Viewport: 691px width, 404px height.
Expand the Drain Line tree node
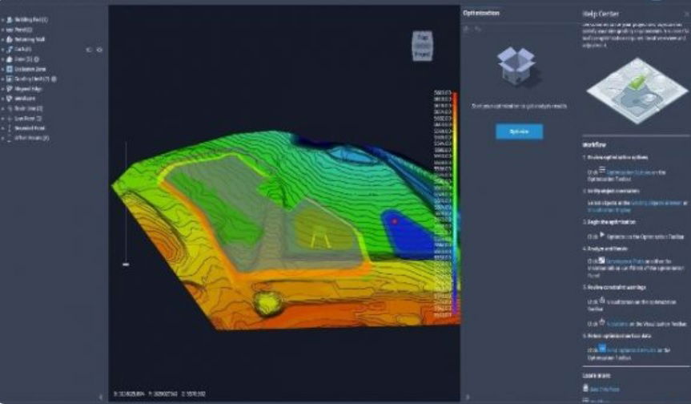(2, 108)
